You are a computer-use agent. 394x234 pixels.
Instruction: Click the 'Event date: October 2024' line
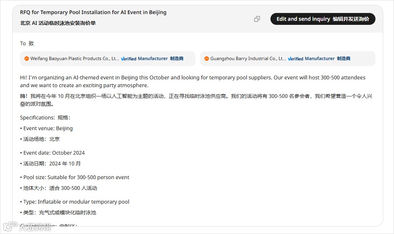54,153
